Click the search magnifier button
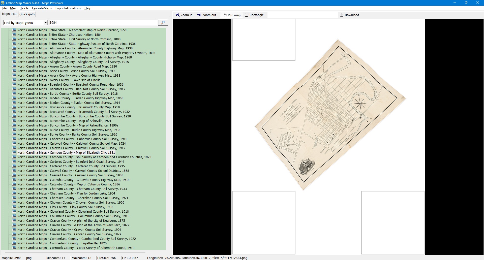This screenshot has width=484, height=260. 163,23
